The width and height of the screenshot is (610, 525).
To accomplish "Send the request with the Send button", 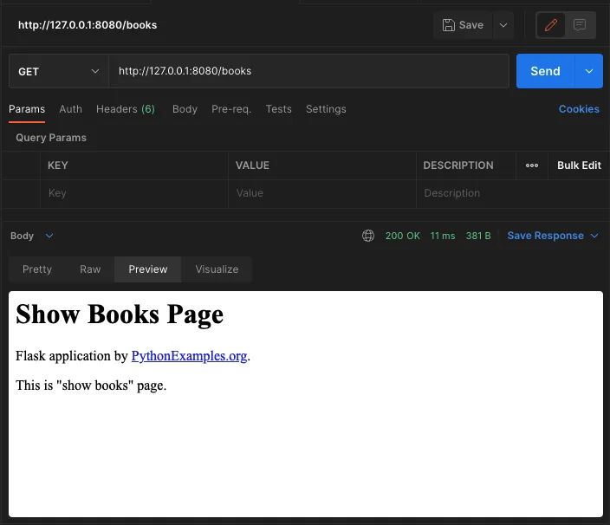I will (545, 71).
